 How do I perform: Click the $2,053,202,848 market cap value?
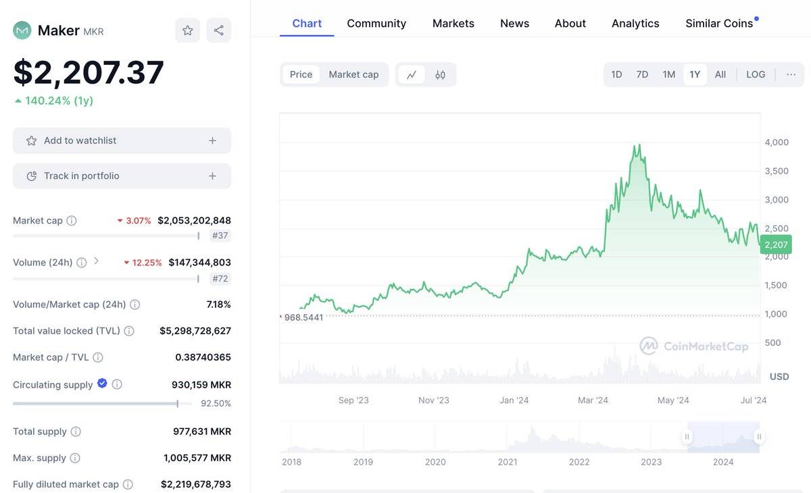194,220
